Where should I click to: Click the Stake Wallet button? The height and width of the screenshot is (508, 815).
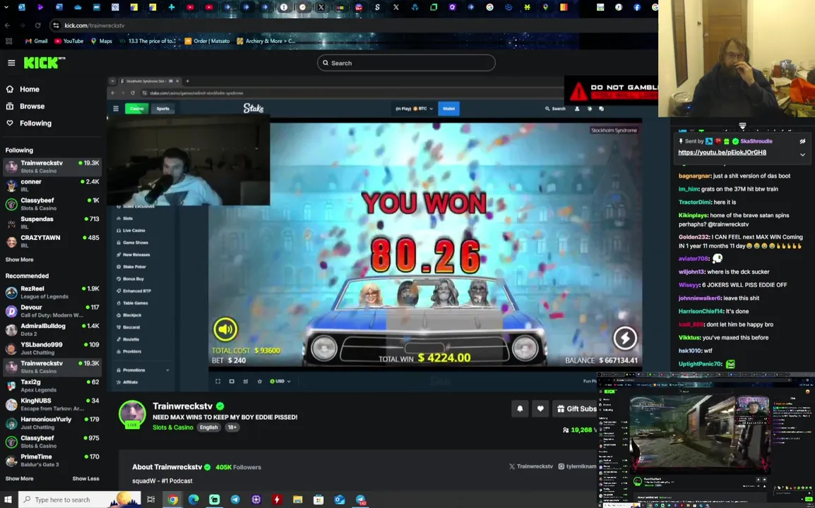448,109
